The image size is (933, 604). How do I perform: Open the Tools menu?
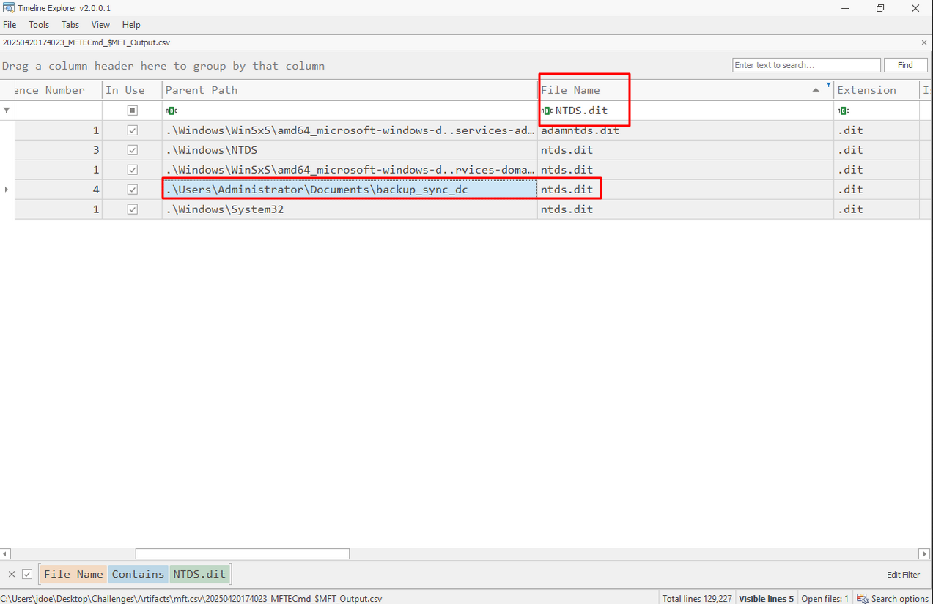click(39, 25)
